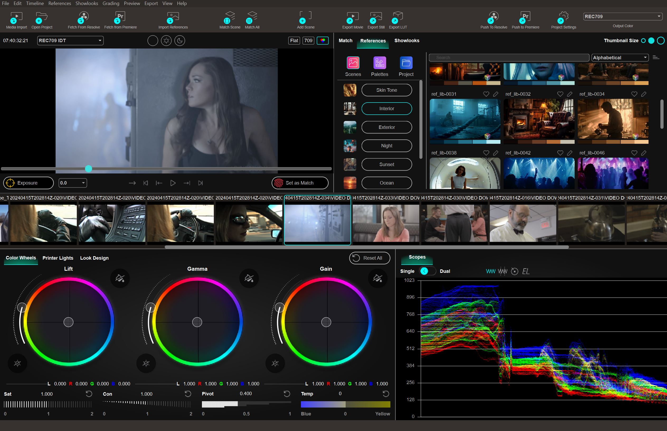The height and width of the screenshot is (431, 667).
Task: Toggle the moon night circle button
Action: pos(180,41)
